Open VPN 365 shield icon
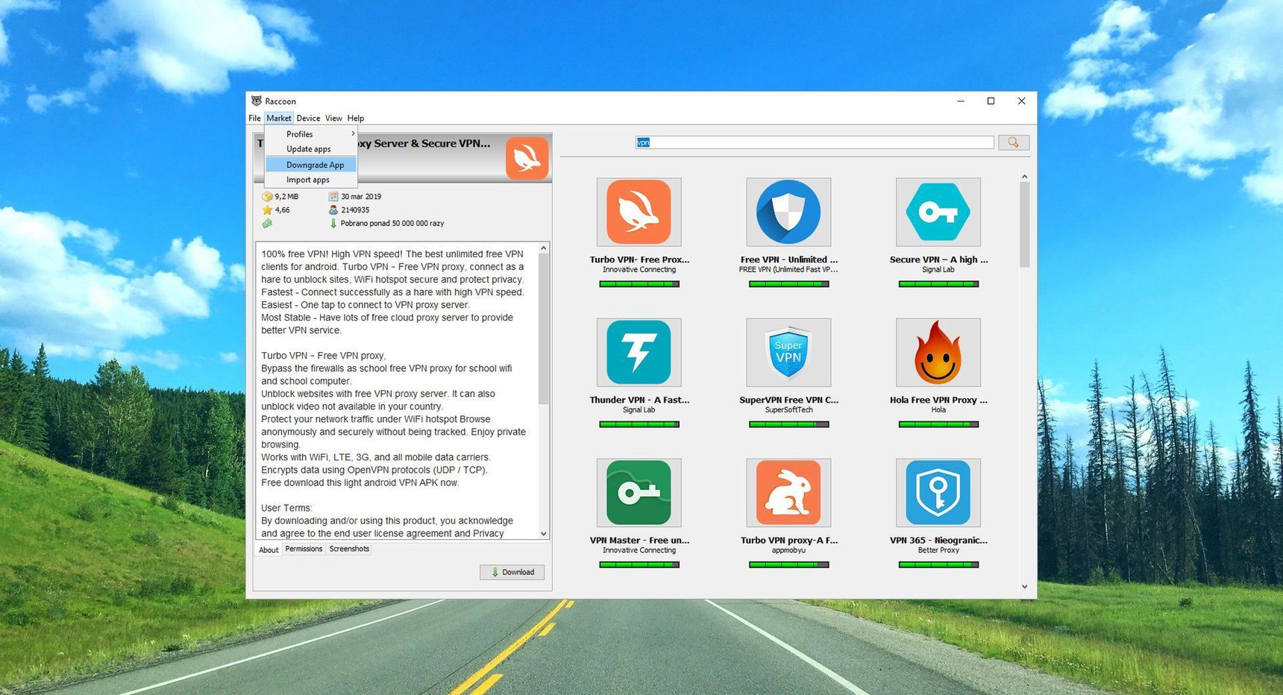The width and height of the screenshot is (1283, 695). pos(938,492)
